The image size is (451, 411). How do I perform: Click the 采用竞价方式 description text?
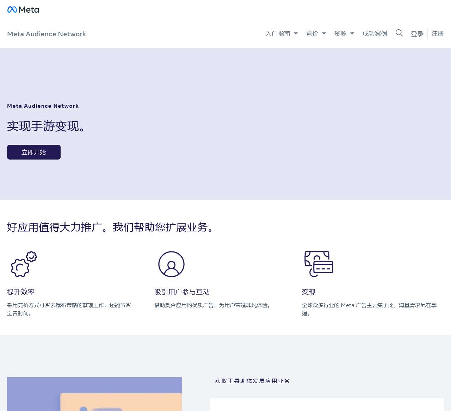click(x=69, y=309)
